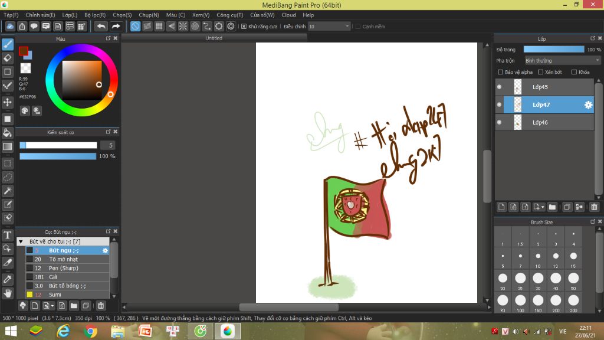
Task: Hide layer Lớp45 visibility dot
Action: (x=499, y=87)
